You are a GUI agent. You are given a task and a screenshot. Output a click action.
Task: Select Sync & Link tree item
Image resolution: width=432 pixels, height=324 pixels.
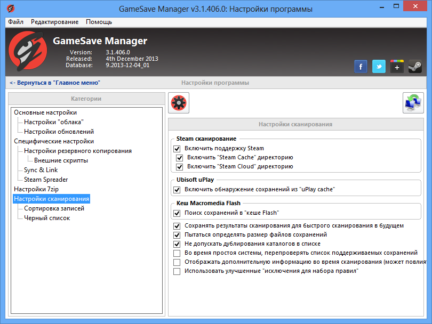[41, 170]
